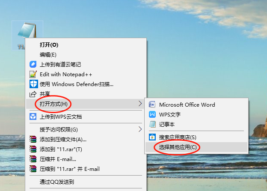Expand the arrow beside 打开方式(H)
The image size is (267, 191).
click(140, 104)
